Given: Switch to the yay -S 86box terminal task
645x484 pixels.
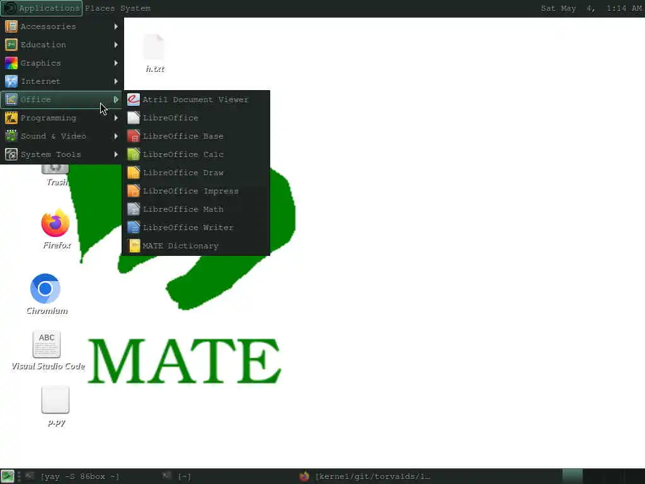Looking at the screenshot, I should pos(91,476).
